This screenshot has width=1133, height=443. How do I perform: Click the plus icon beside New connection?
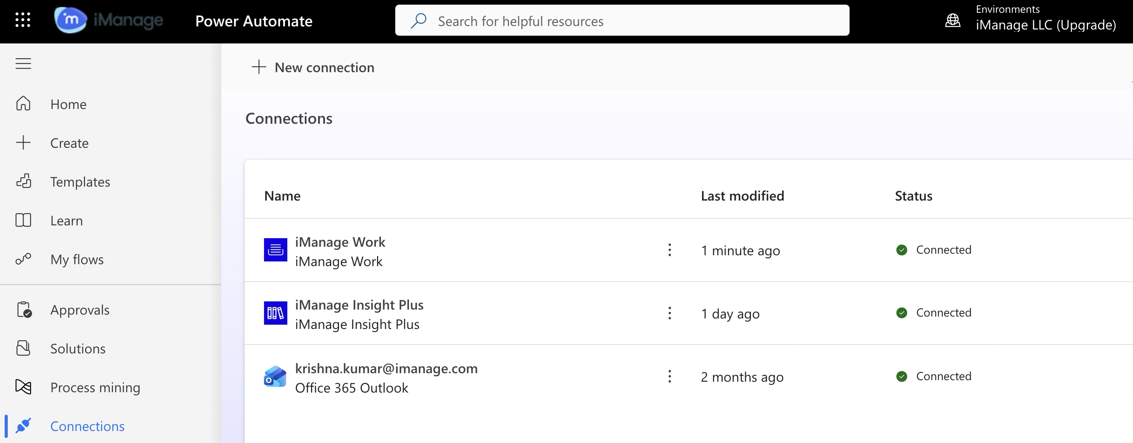[x=259, y=67]
